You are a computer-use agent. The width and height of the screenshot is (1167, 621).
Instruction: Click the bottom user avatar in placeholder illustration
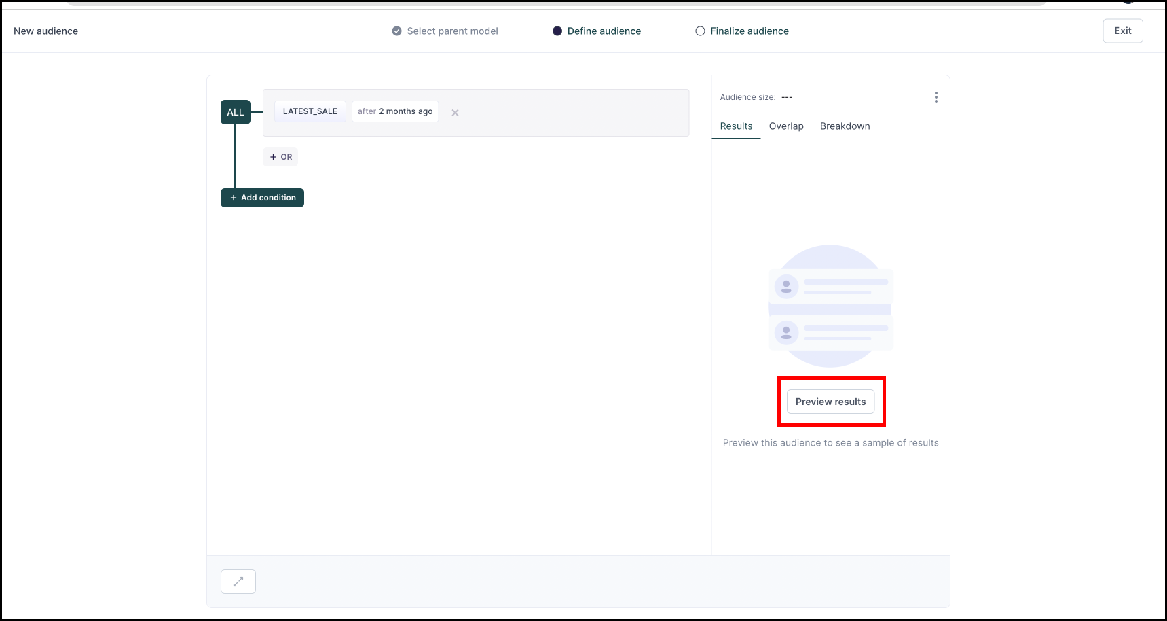pyautogui.click(x=786, y=333)
